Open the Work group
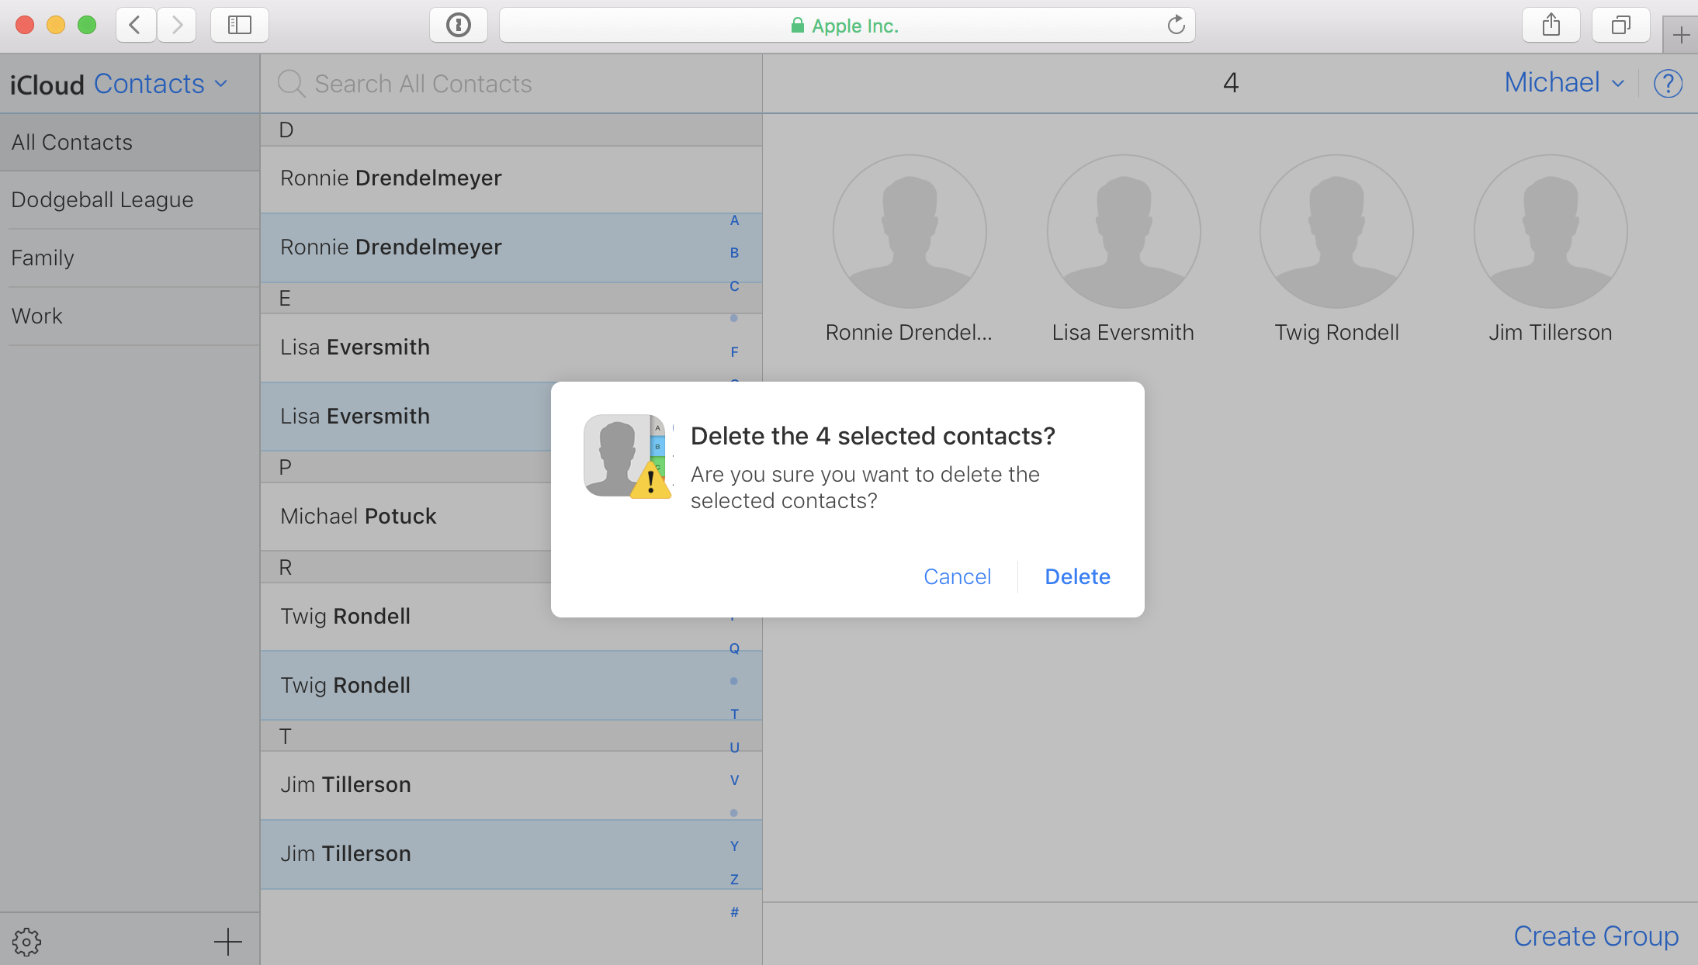This screenshot has height=965, width=1698. point(130,316)
